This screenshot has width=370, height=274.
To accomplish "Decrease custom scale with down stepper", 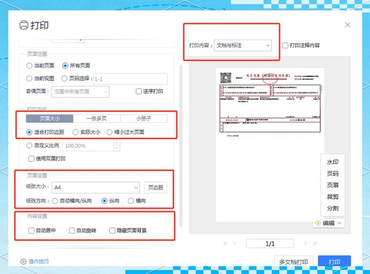I will point(117,148).
